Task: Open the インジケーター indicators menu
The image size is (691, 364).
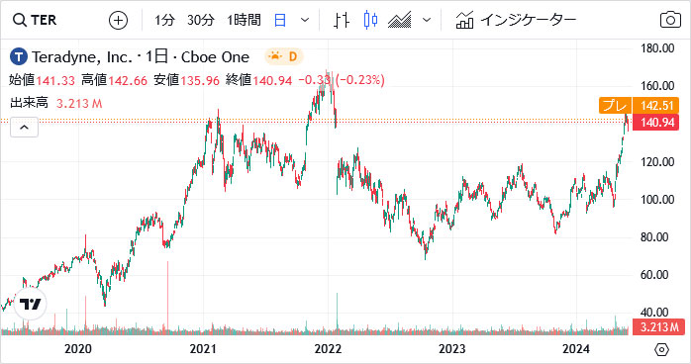Action: (516, 20)
